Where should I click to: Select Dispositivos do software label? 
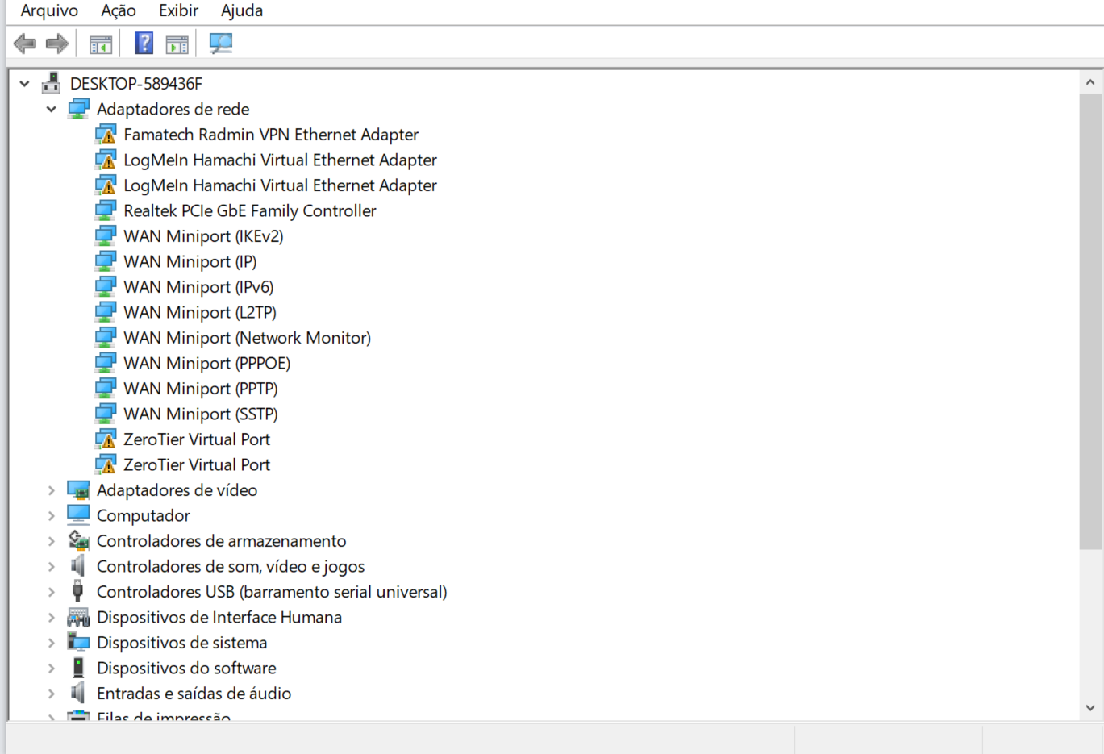point(186,668)
